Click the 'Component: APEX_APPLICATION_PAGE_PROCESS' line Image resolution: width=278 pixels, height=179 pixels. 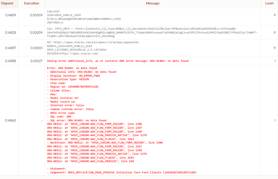pos(122,172)
